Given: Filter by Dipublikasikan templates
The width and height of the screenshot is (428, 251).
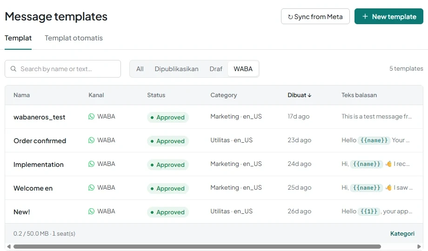Looking at the screenshot, I should [x=177, y=69].
